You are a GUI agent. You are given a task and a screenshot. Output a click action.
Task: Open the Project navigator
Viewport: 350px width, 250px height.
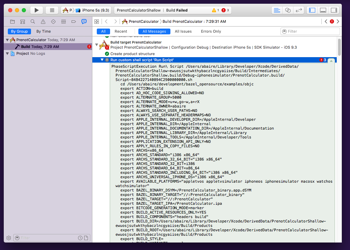pos(13,22)
